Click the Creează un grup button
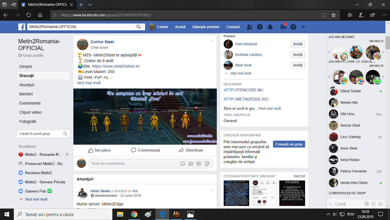 (x=289, y=144)
